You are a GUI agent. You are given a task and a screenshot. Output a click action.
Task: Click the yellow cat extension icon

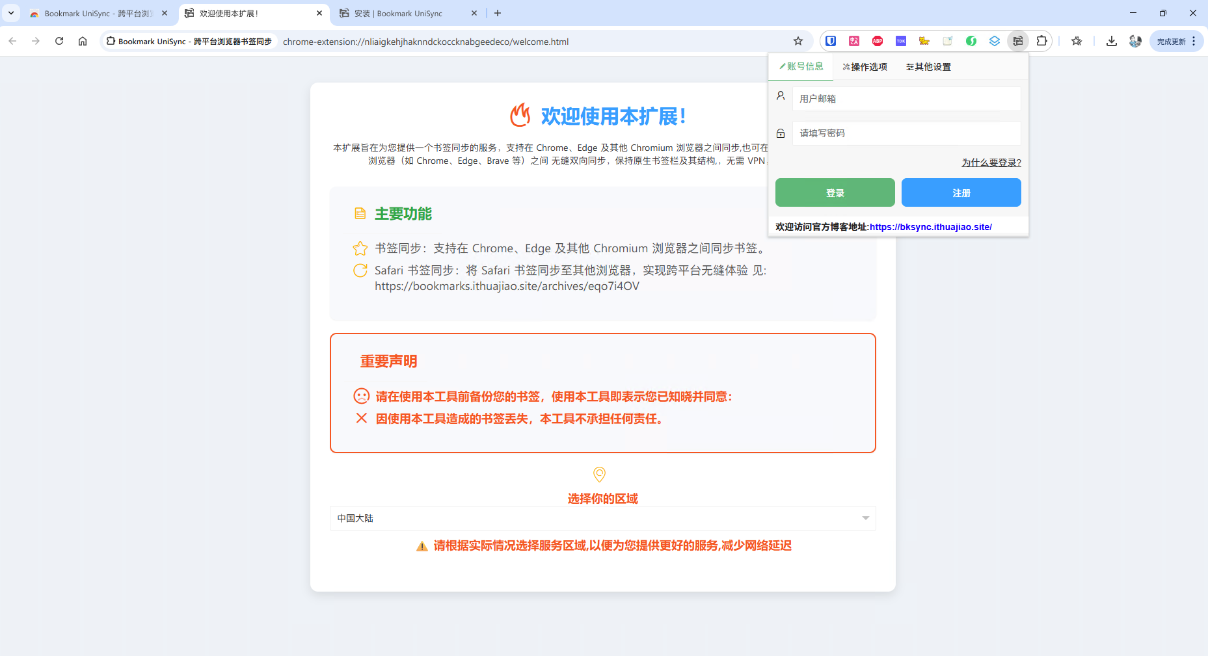click(x=924, y=40)
